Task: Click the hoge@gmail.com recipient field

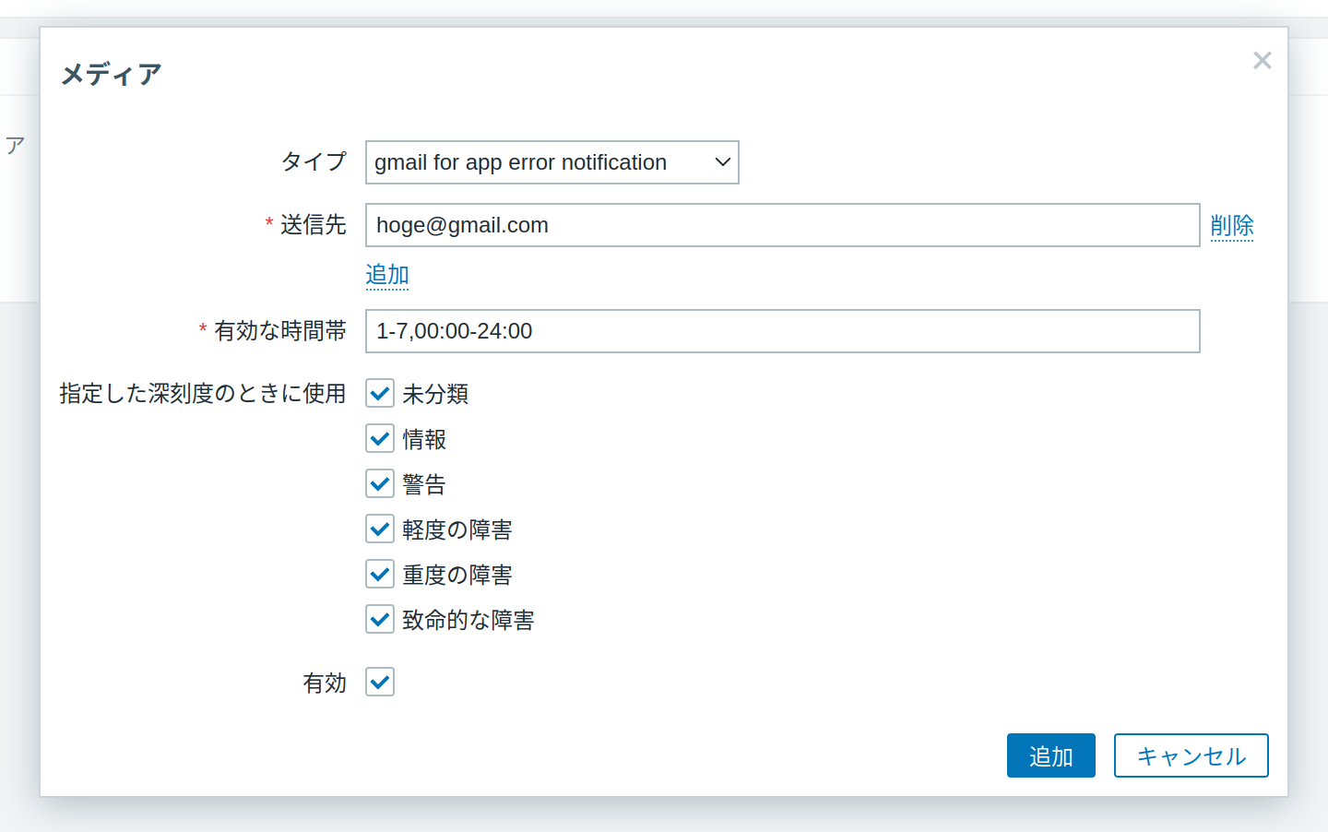Action: [782, 225]
